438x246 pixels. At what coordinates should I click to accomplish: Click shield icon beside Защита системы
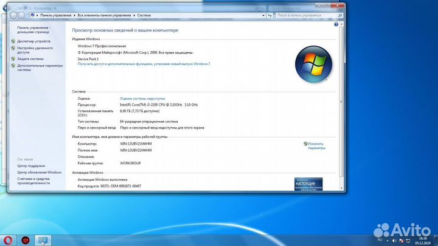13,58
